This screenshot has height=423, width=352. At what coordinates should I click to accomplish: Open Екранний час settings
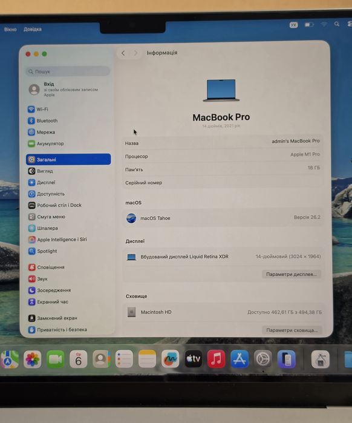[x=48, y=301]
